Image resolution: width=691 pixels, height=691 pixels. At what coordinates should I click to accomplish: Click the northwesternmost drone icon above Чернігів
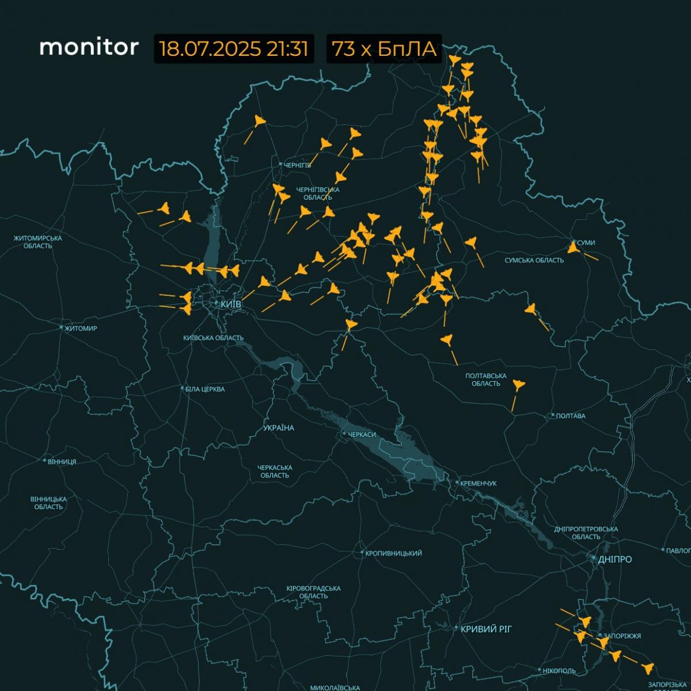click(x=260, y=121)
